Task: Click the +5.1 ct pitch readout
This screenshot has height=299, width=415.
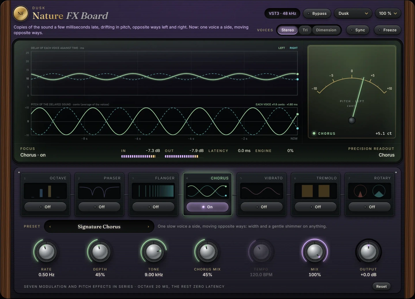Action: [x=384, y=133]
